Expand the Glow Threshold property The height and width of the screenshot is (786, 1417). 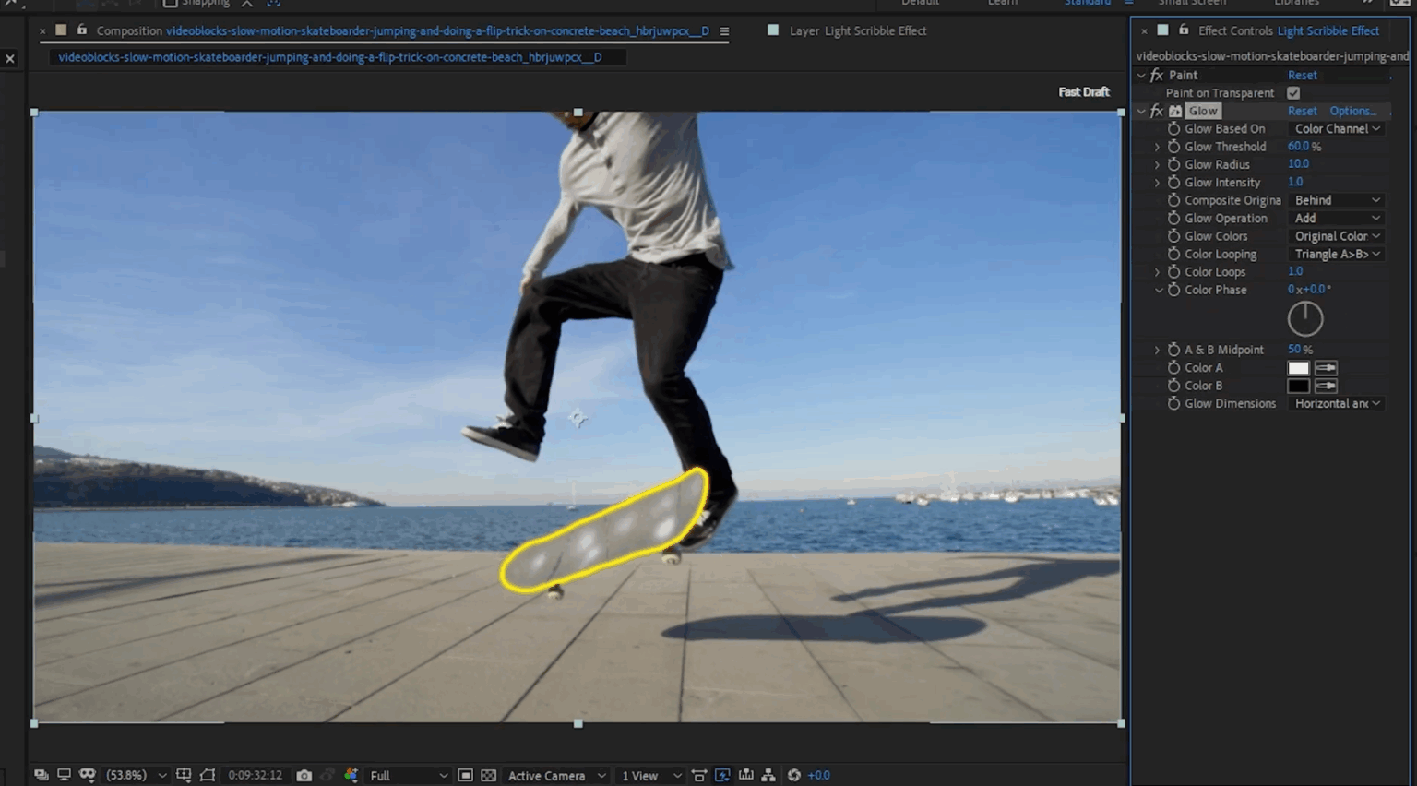click(x=1158, y=147)
